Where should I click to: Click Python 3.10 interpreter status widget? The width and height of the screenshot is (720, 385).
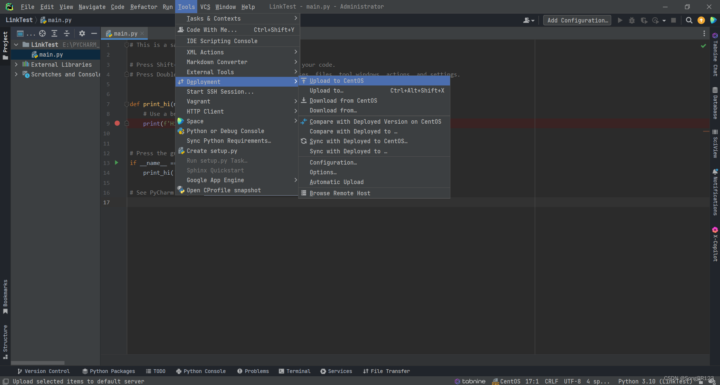[x=655, y=381]
